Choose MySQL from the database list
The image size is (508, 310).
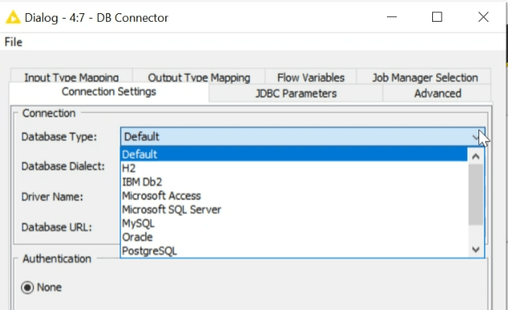click(294, 223)
